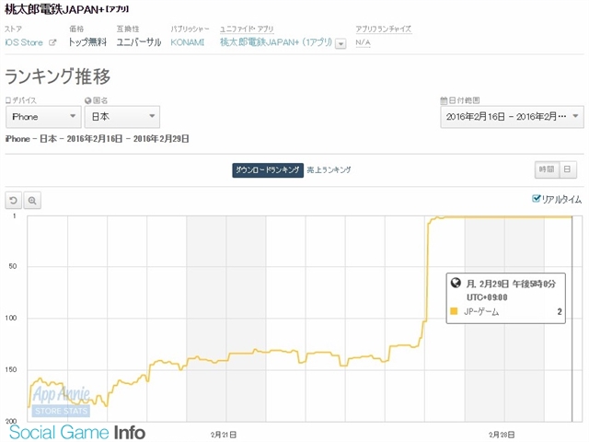Screen dimensions: 589x442
Task: Open the date range dropdown
Action: (512, 117)
